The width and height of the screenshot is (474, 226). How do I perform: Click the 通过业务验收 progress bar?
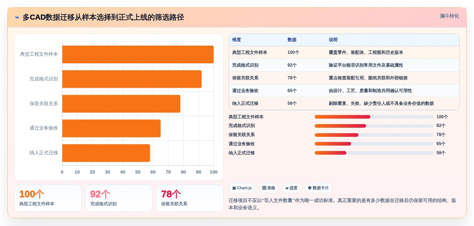pos(374,144)
